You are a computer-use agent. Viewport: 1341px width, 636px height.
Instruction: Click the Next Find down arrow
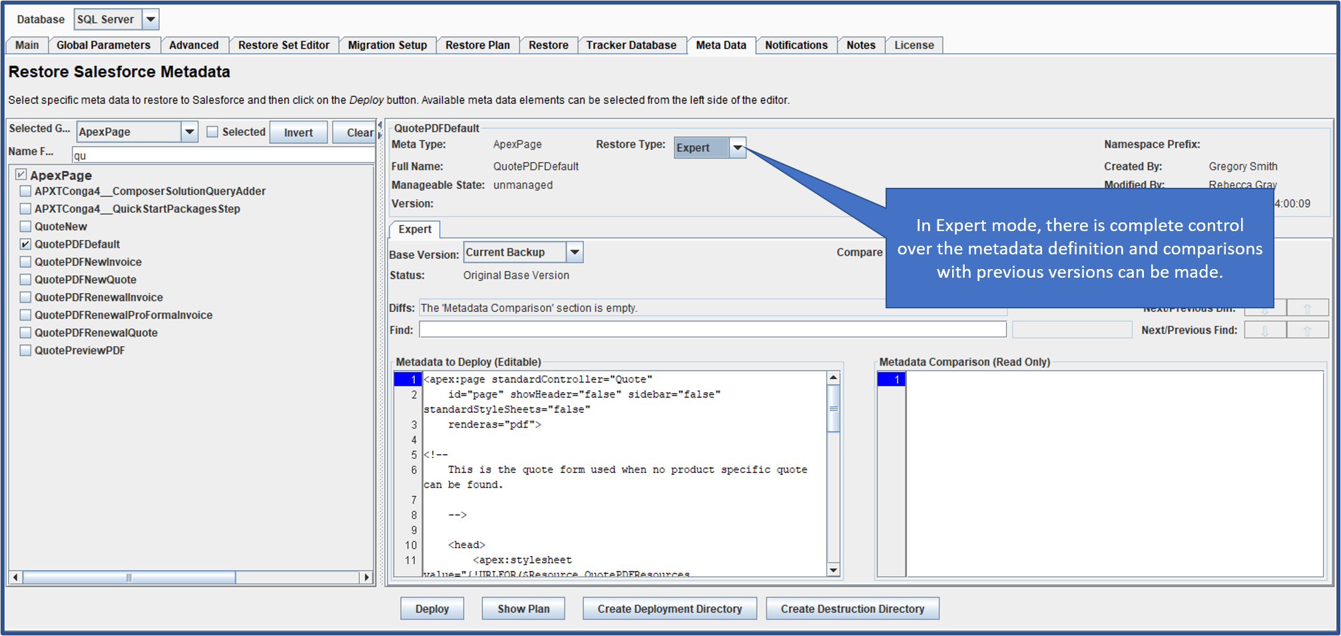click(x=1265, y=330)
